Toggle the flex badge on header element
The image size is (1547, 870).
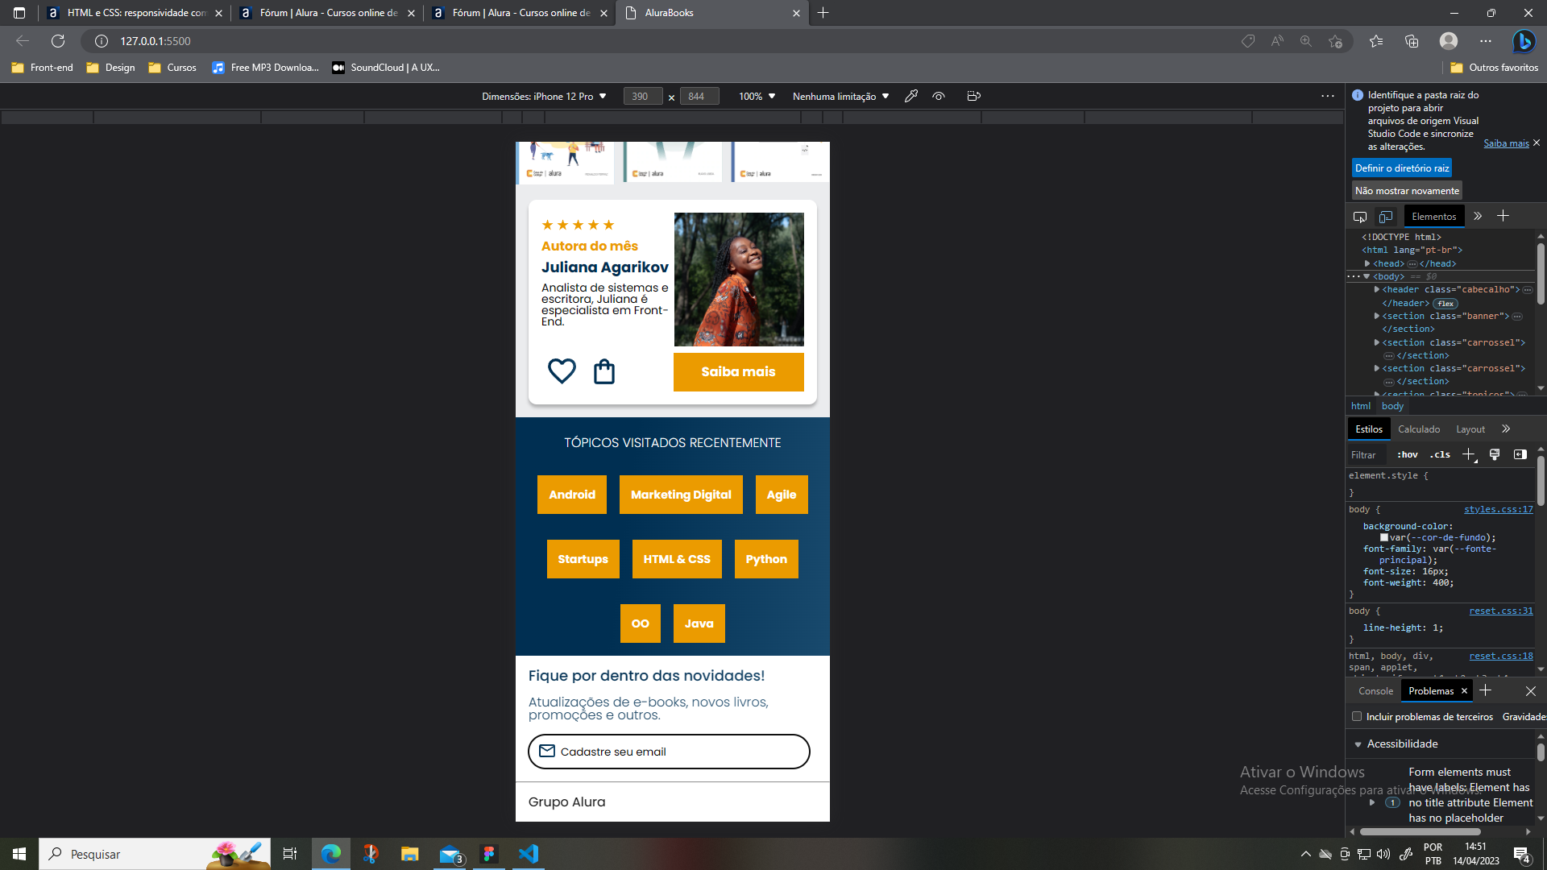click(1446, 304)
